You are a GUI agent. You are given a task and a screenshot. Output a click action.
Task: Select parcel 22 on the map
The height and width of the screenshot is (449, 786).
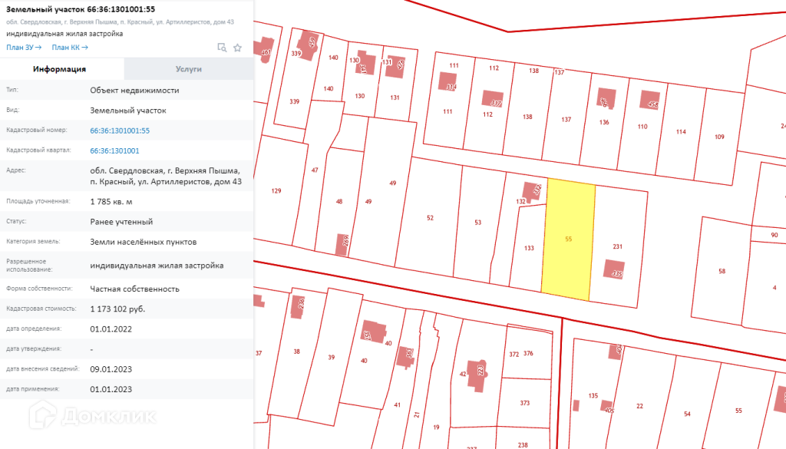(x=639, y=406)
